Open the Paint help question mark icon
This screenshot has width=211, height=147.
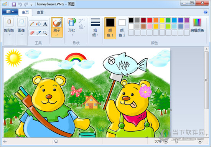click(x=206, y=12)
